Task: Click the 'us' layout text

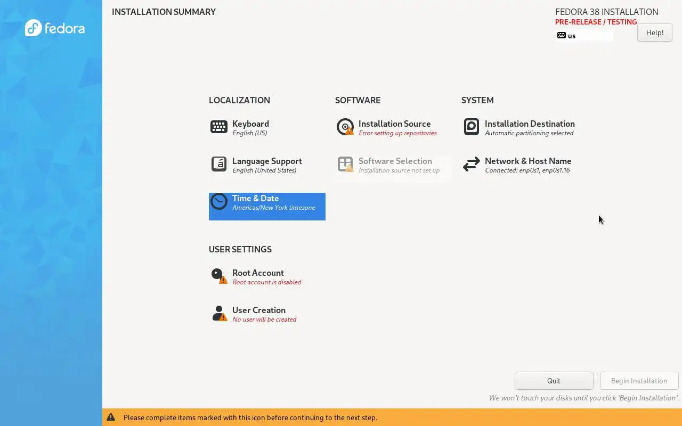Action: click(x=572, y=36)
